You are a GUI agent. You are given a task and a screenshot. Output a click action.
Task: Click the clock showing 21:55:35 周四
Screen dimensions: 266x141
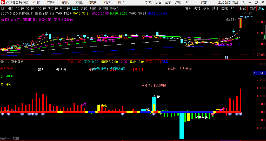point(229,3)
